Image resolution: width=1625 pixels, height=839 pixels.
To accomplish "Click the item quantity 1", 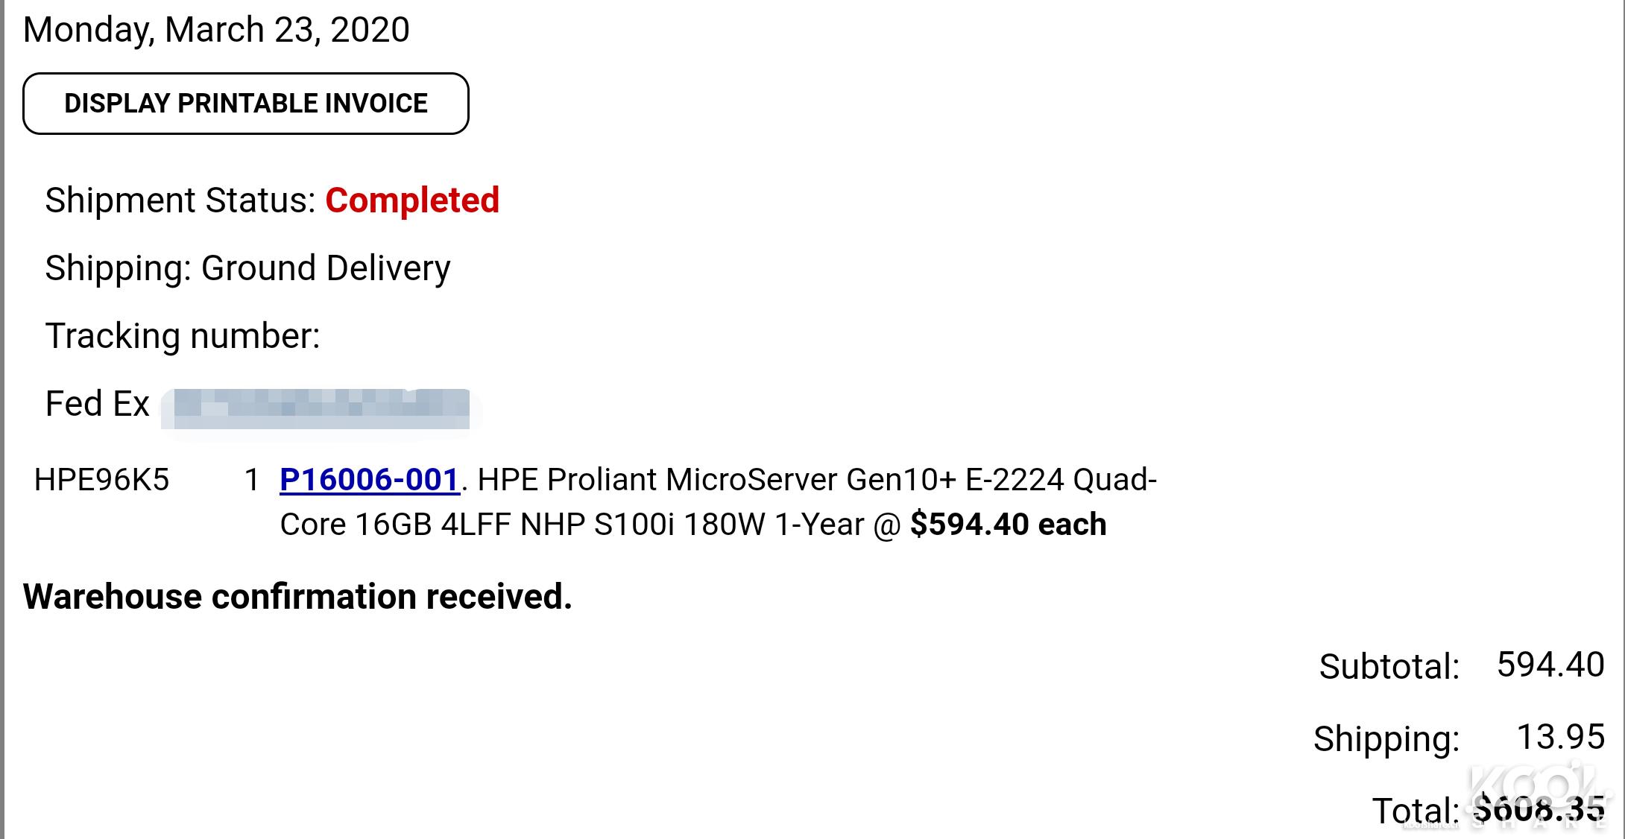I will click(x=252, y=480).
